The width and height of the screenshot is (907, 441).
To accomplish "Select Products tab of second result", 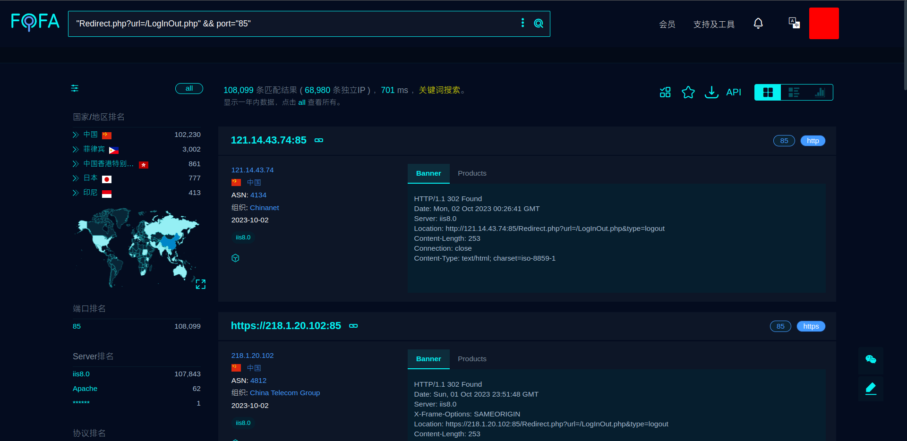I will click(472, 359).
